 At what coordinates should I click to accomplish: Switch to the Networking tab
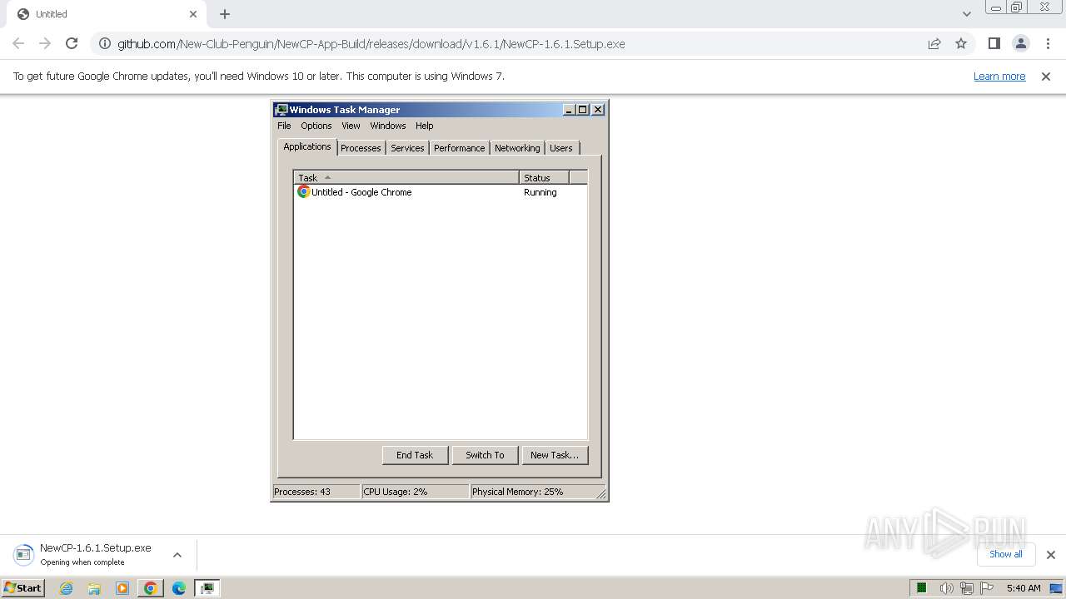click(517, 148)
